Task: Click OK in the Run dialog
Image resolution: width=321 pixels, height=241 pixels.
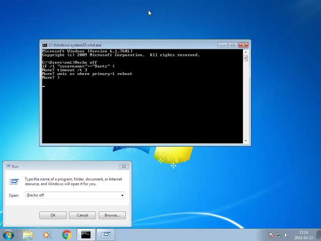Action: pos(53,215)
